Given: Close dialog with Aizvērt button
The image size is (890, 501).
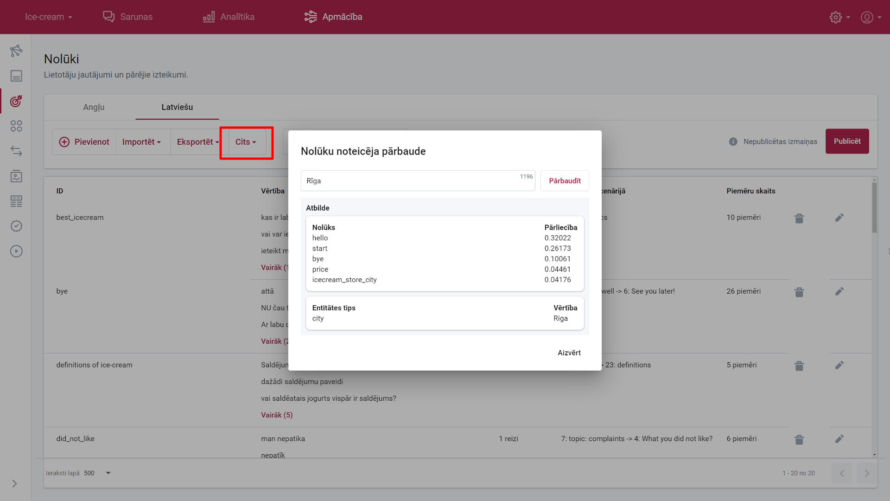Looking at the screenshot, I should click(569, 353).
